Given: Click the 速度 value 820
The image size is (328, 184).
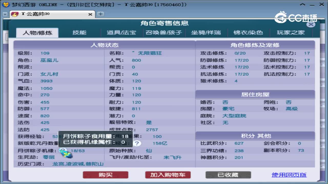Looking at the screenshot, I should tap(45, 116).
